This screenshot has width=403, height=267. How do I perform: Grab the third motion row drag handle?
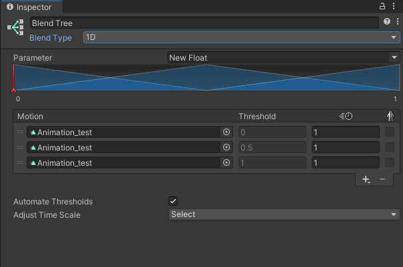click(20, 162)
